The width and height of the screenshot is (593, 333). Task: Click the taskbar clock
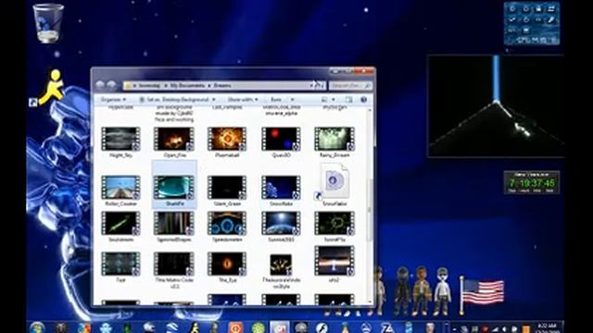[x=548, y=327]
